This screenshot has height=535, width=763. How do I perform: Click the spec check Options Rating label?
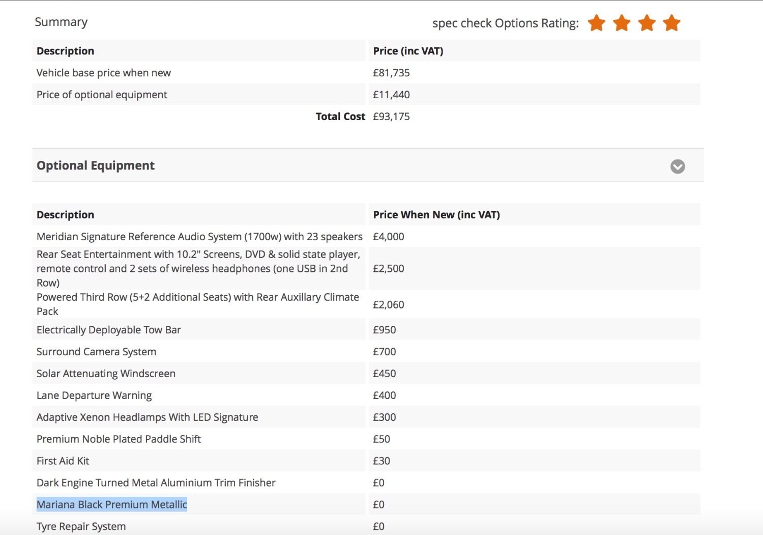(x=505, y=23)
